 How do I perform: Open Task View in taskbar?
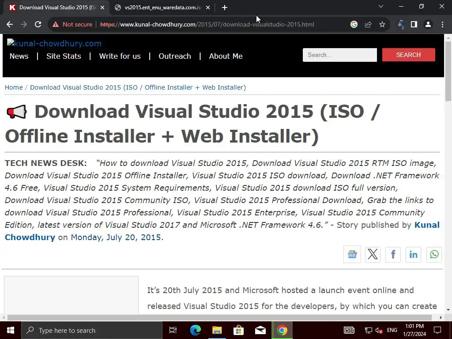tap(173, 330)
